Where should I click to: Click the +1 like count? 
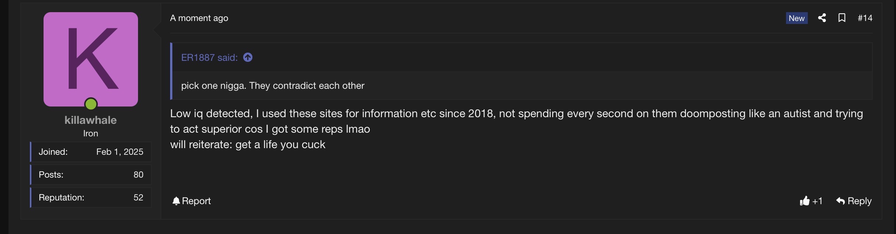(x=817, y=201)
